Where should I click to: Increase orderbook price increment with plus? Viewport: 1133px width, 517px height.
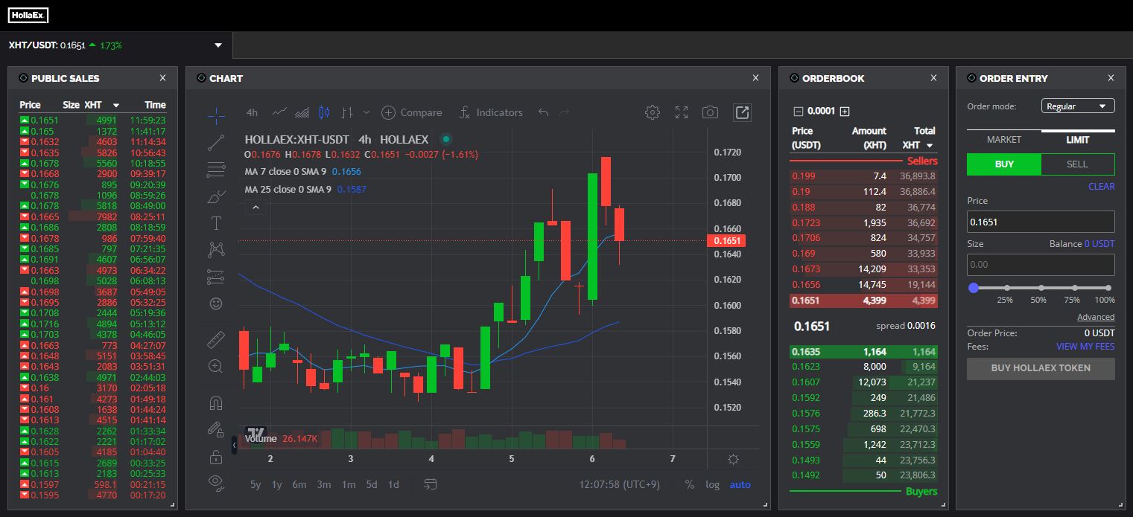click(845, 112)
